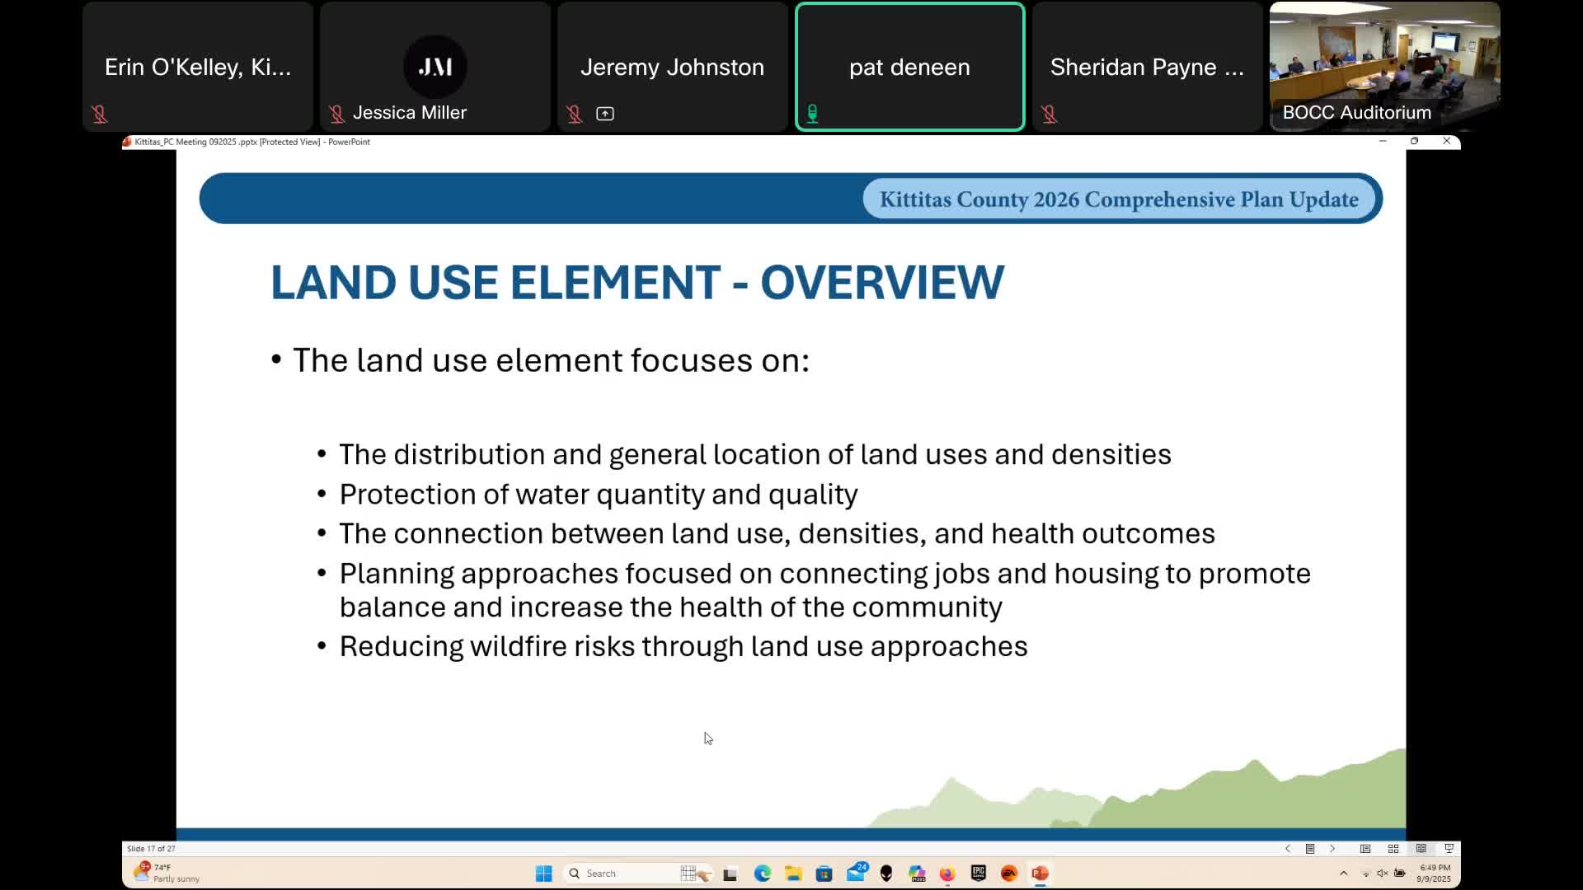Switch to Slide Sorter view
Image resolution: width=1583 pixels, height=890 pixels.
1393,848
